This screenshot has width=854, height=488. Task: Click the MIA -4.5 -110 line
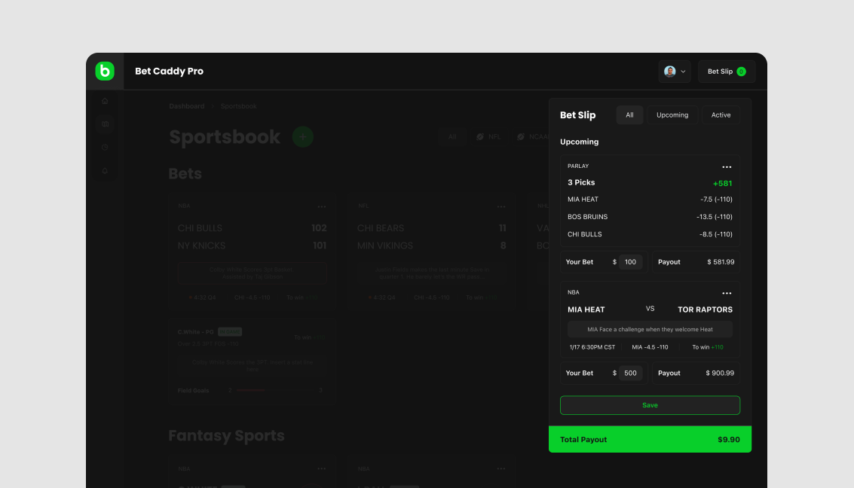[x=650, y=347]
